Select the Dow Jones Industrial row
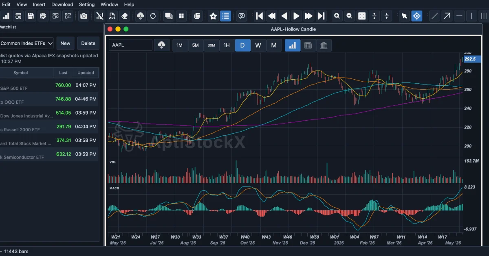The width and height of the screenshot is (489, 256). coord(49,113)
